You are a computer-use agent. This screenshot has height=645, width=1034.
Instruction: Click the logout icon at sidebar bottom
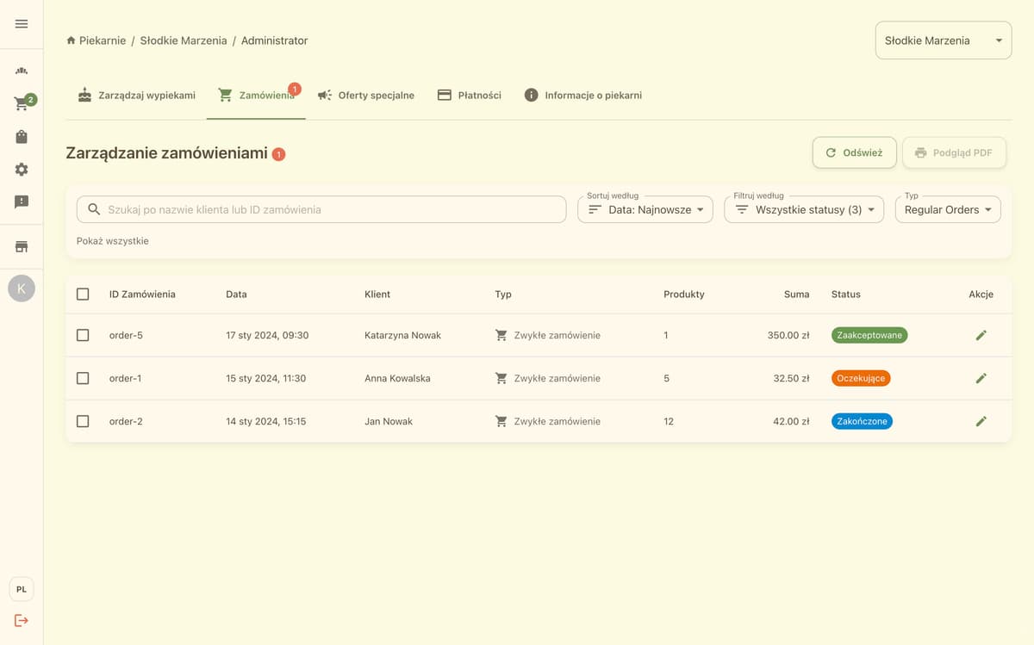tap(22, 620)
